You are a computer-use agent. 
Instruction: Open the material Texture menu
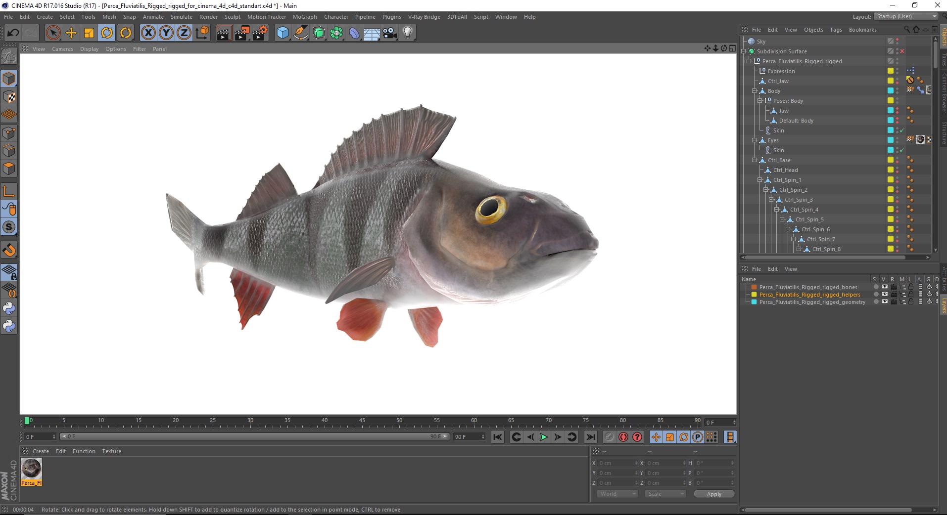pos(111,451)
